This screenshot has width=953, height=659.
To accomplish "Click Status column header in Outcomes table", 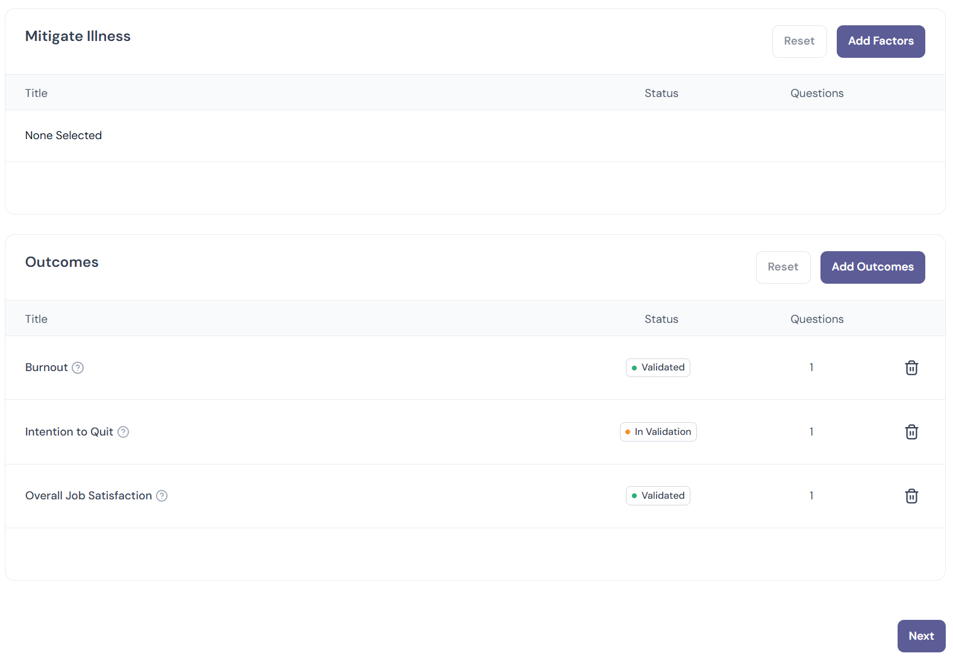I will [x=661, y=319].
